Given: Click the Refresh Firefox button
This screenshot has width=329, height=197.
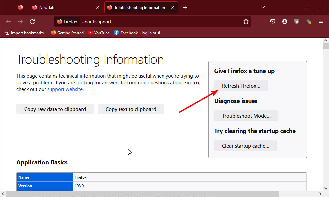Looking at the screenshot, I should 241,86.
